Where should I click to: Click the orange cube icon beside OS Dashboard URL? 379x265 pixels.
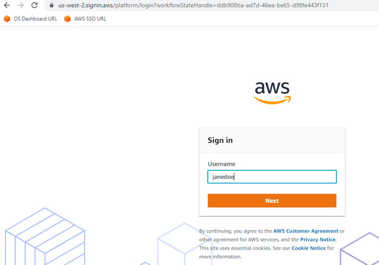click(7, 19)
